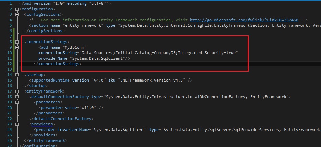Collapse the providers block
Screen dimensions: 321x147
coord(17,124)
